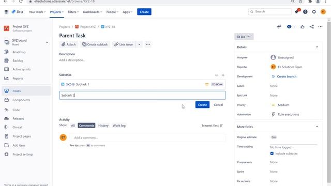This screenshot has width=331, height=186.
Task: Open the Filters menu
Action: pyautogui.click(x=73, y=12)
